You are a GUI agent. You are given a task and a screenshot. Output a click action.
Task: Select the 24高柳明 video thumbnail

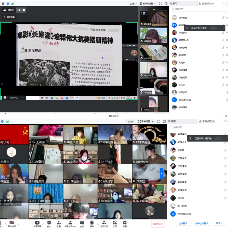pyautogui.click(x=153, y=35)
